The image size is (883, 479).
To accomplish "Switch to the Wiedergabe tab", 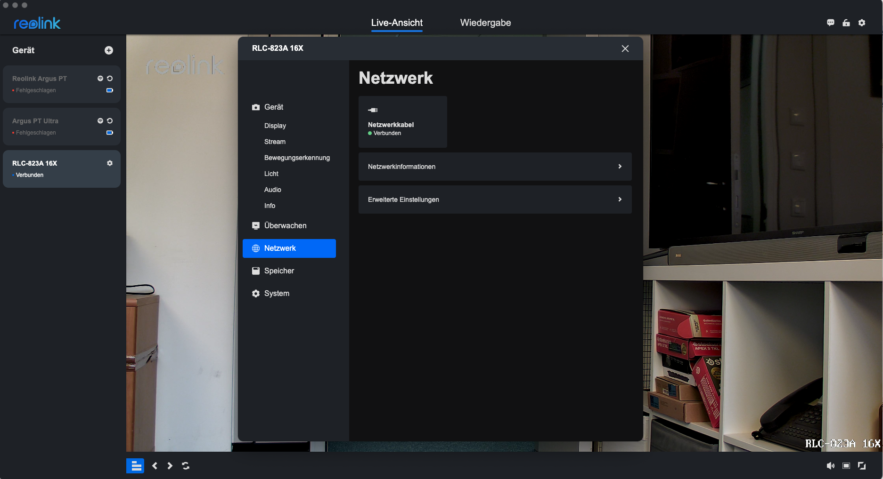I will point(485,23).
